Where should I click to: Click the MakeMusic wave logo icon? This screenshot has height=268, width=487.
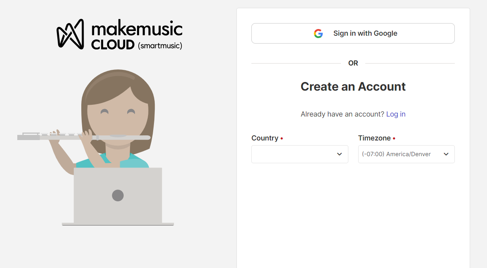(x=71, y=34)
